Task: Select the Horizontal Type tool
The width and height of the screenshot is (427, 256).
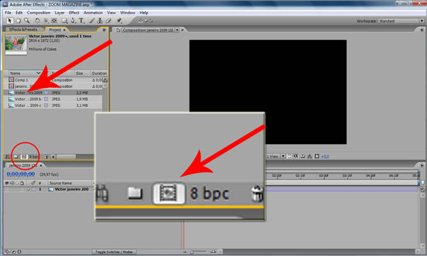Action: point(82,20)
